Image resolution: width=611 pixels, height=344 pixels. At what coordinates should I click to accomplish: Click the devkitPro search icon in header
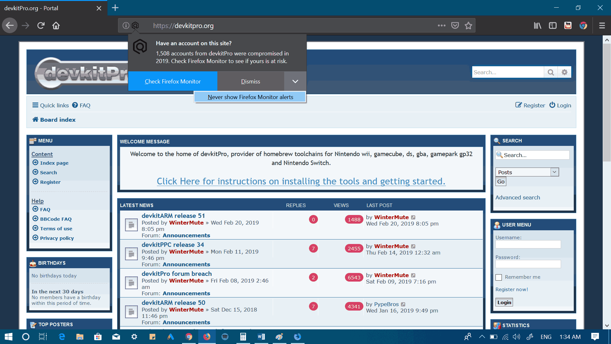pos(551,72)
